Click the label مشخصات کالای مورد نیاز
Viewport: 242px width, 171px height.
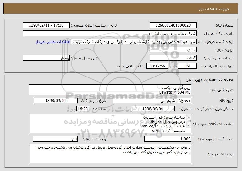[x=213, y=124]
